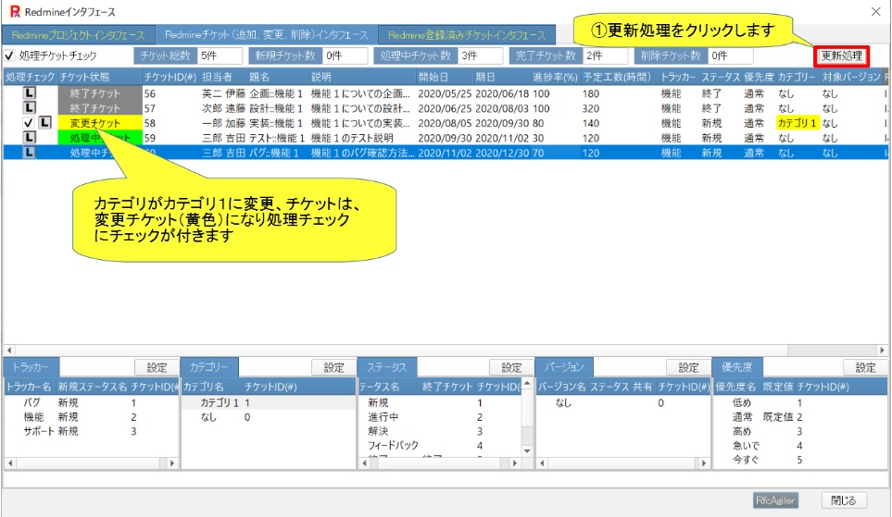Click the 更新処理 button

[x=841, y=55]
